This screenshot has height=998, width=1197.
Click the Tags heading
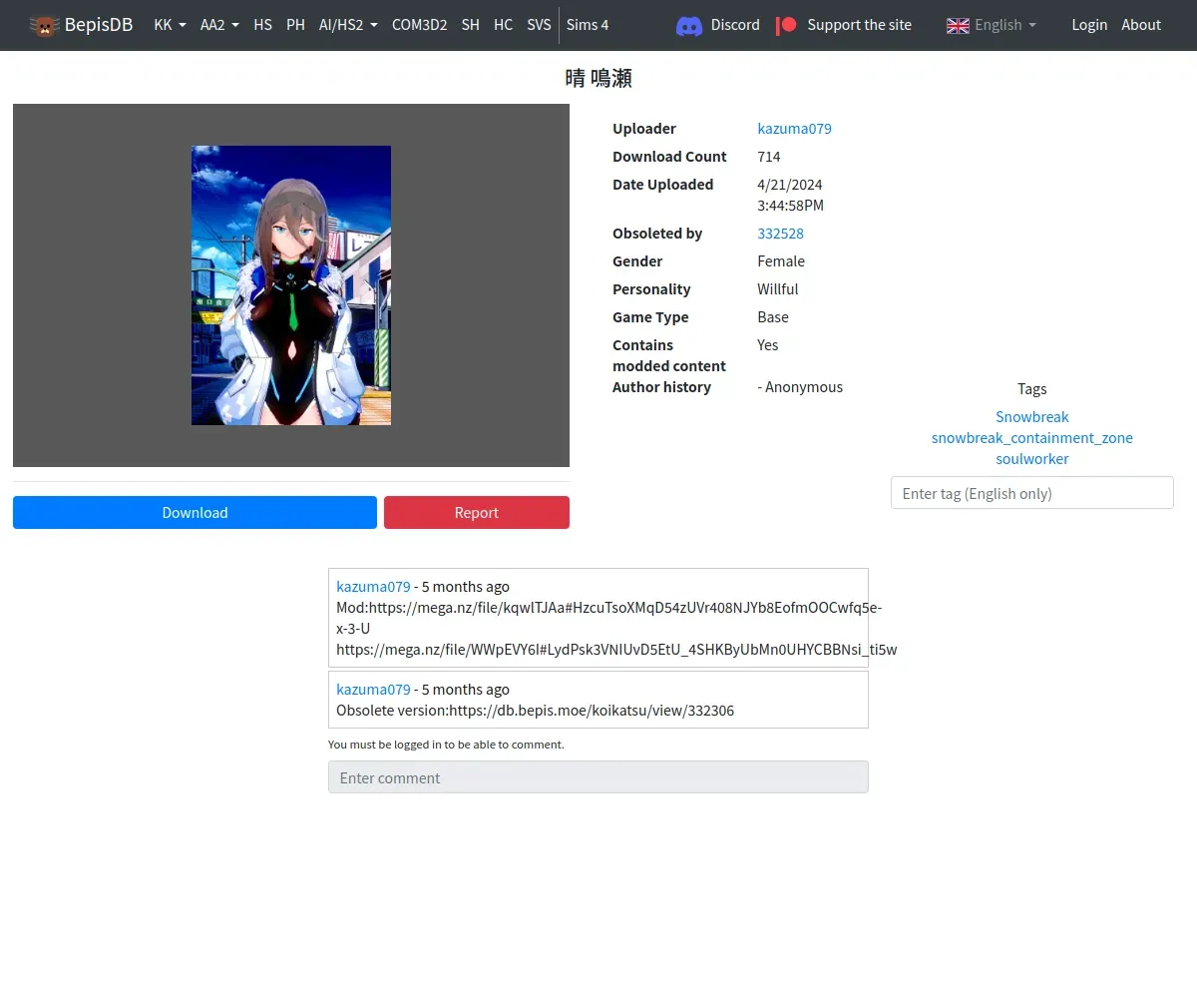tap(1032, 389)
